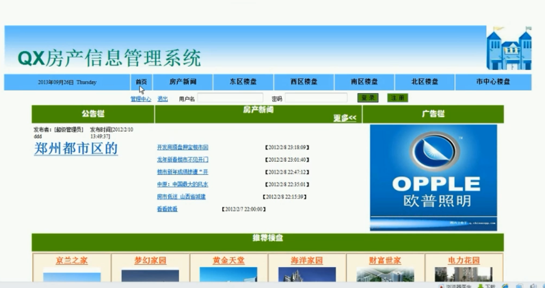Focus the 密码 password field
The width and height of the screenshot is (545, 288).
point(316,98)
